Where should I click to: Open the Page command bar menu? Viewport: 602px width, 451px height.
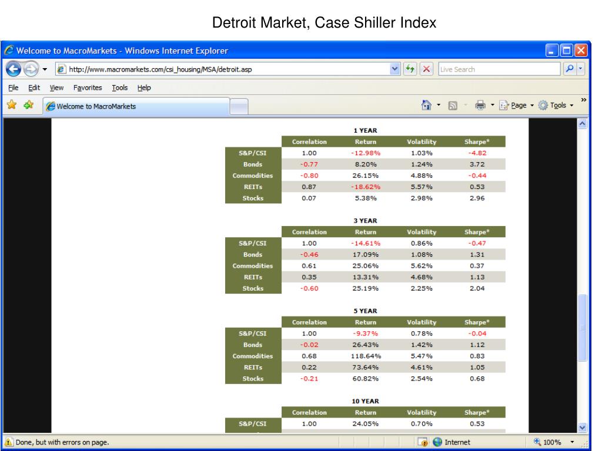(x=516, y=105)
